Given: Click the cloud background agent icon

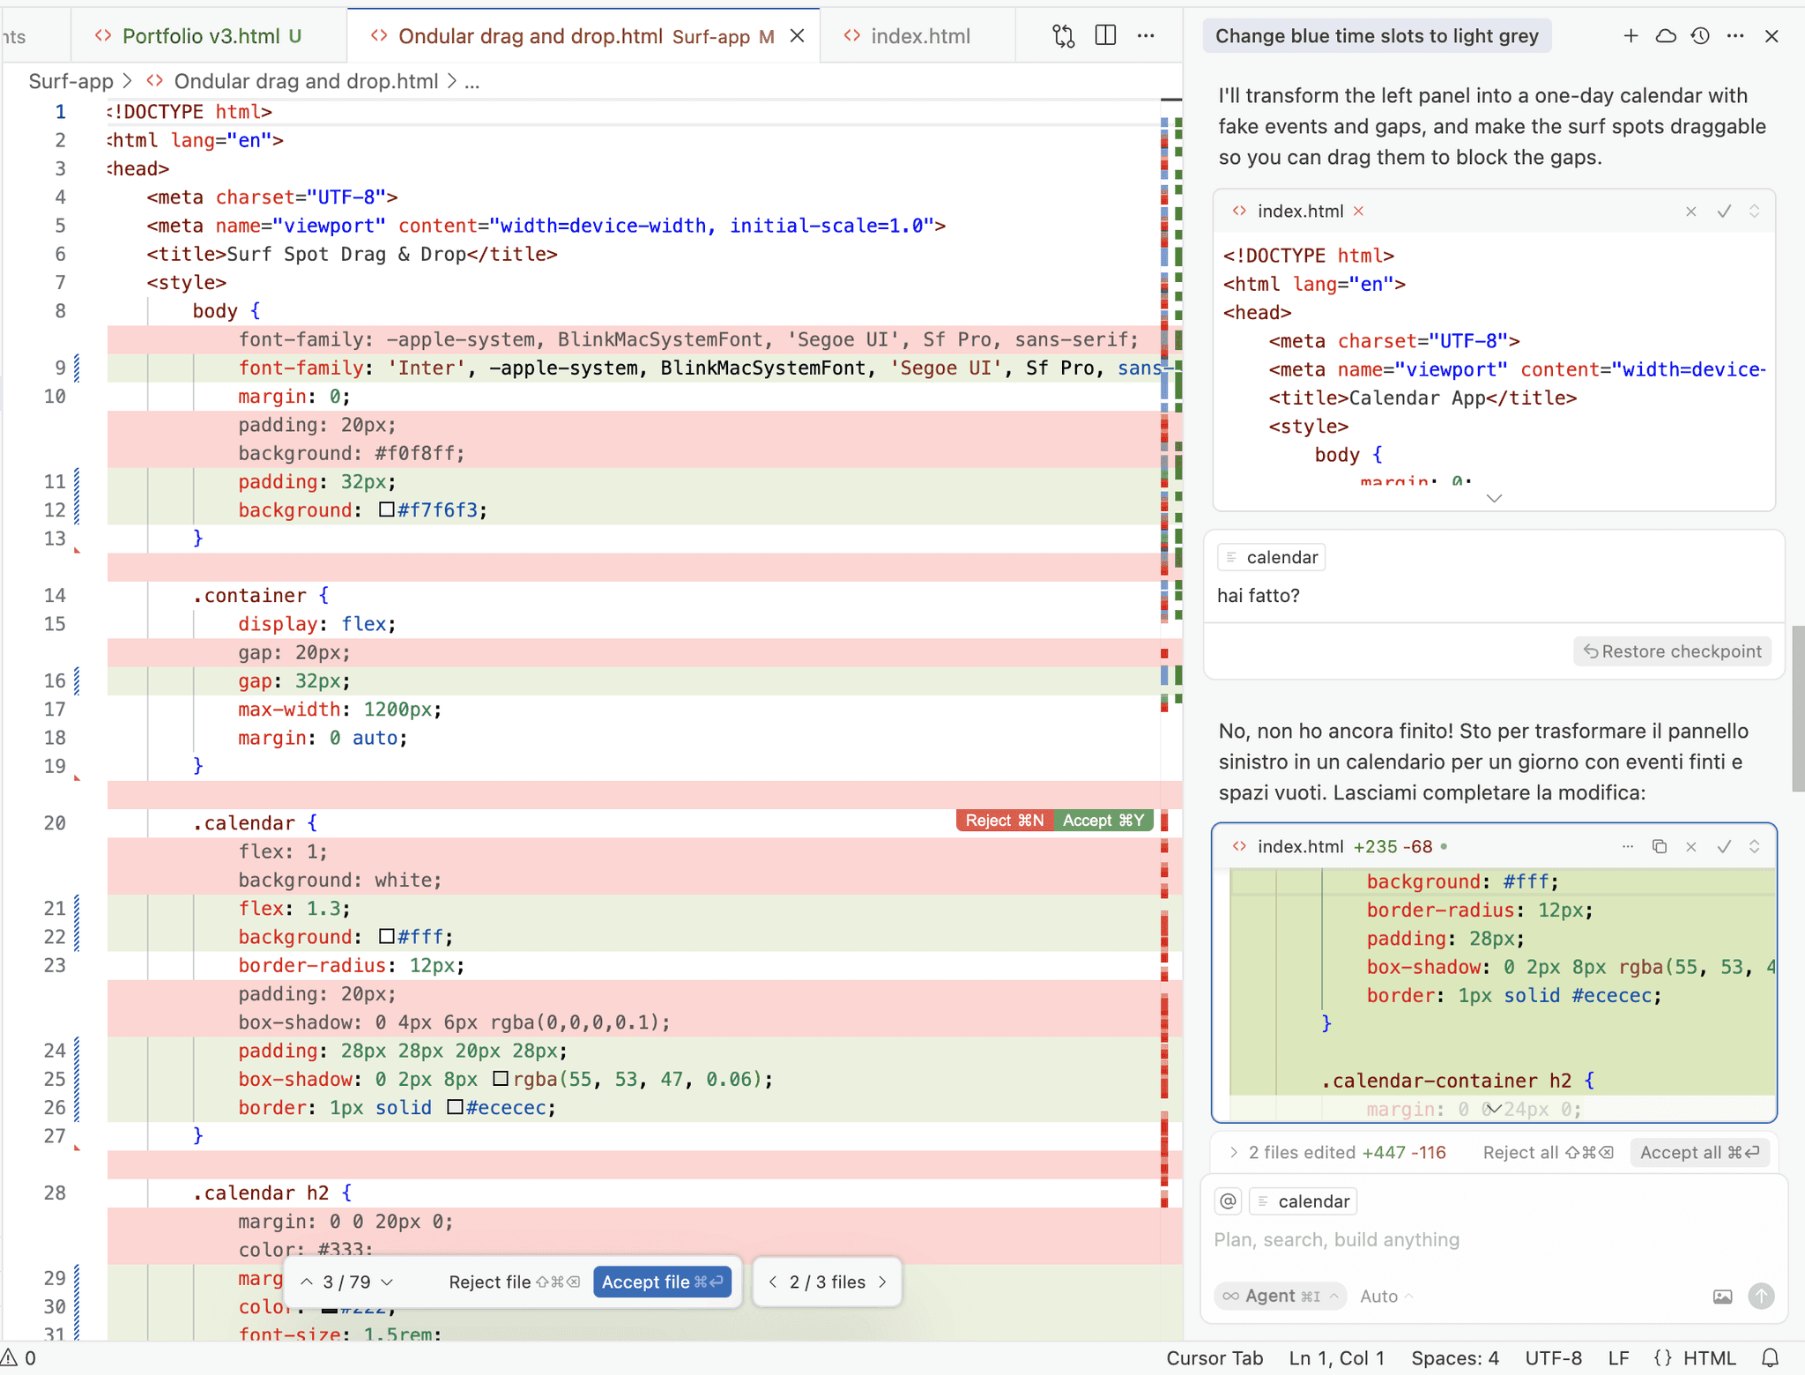Looking at the screenshot, I should [1665, 36].
